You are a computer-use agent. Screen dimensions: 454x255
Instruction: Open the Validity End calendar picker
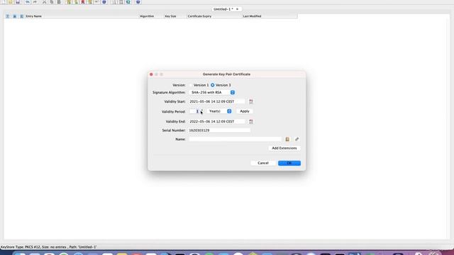[x=251, y=122]
